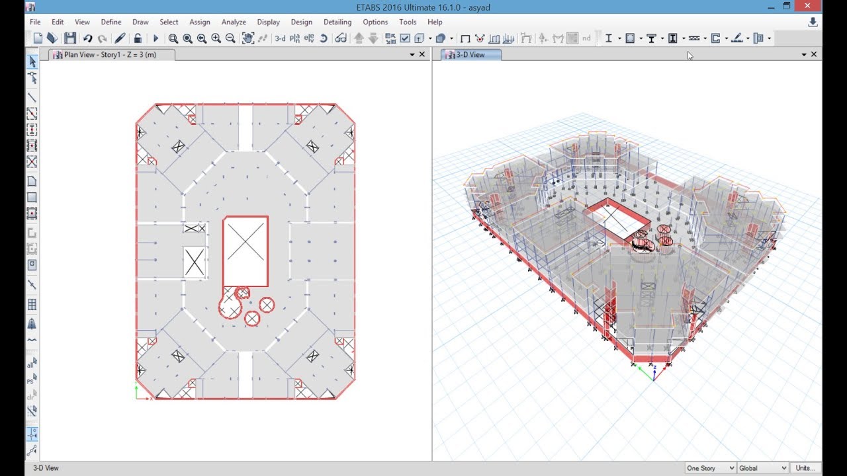Click the Redo arrow icon
Image resolution: width=847 pixels, height=476 pixels.
tap(102, 38)
